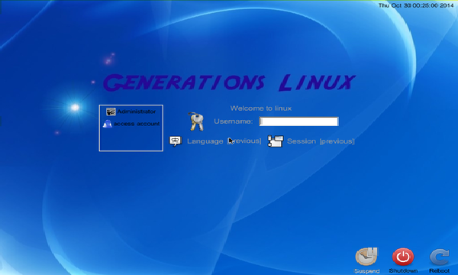
Task: Click the Reboot label
Action: coord(440,271)
